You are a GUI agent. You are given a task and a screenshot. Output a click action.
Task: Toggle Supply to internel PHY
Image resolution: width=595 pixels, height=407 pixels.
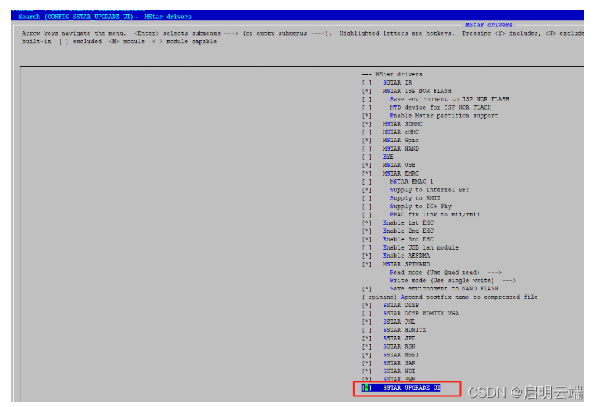(x=367, y=190)
